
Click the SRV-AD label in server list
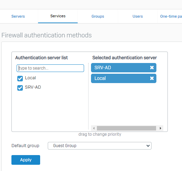(x=33, y=87)
